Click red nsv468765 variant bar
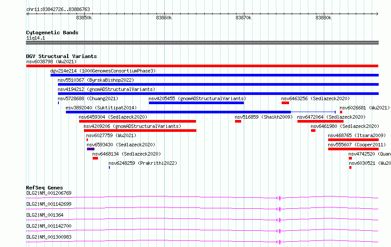Image resolution: width=391 pixels, height=247 pixels. [353, 140]
